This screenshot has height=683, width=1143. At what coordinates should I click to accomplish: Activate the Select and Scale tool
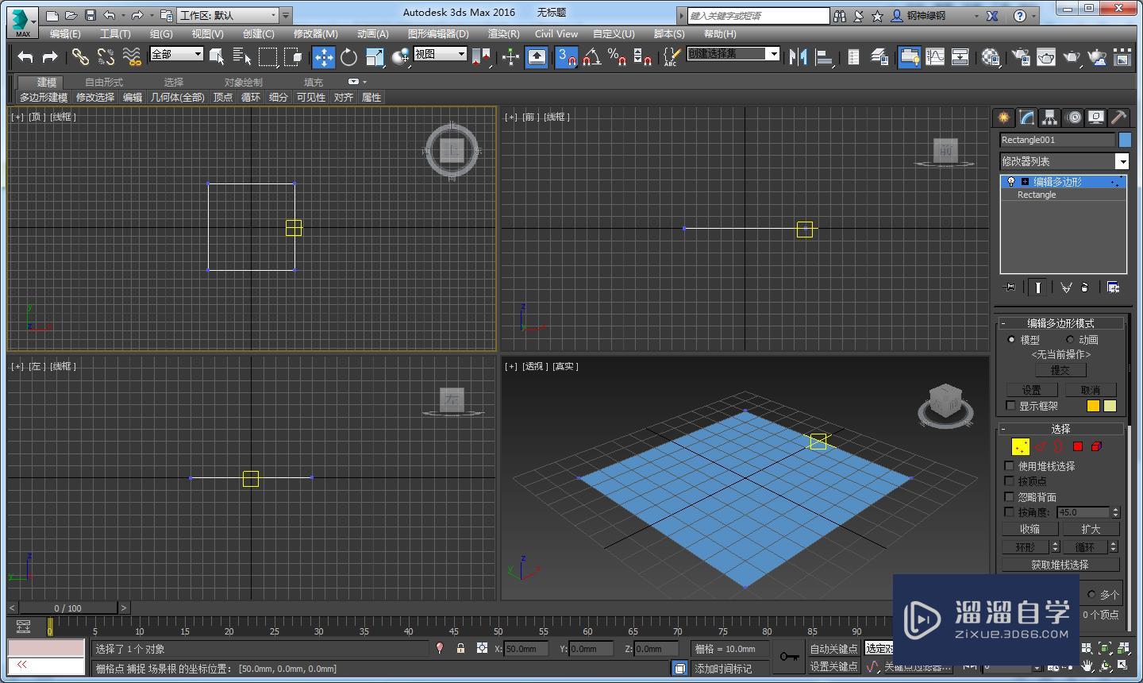(375, 56)
